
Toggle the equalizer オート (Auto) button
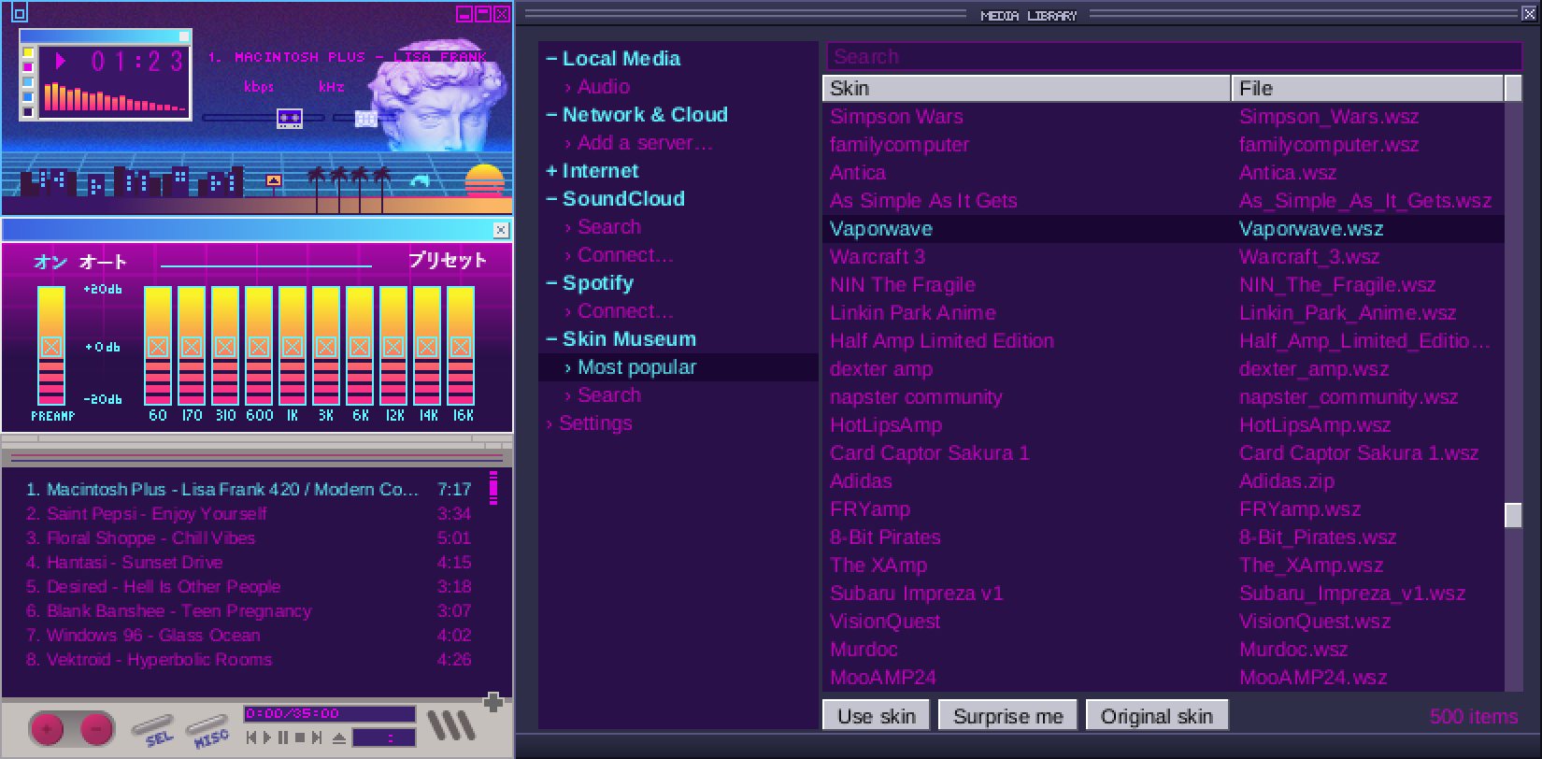click(x=103, y=262)
